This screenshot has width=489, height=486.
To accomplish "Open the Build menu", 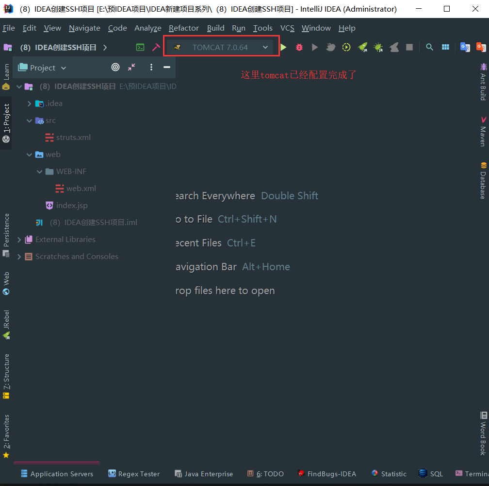I will 215,28.
